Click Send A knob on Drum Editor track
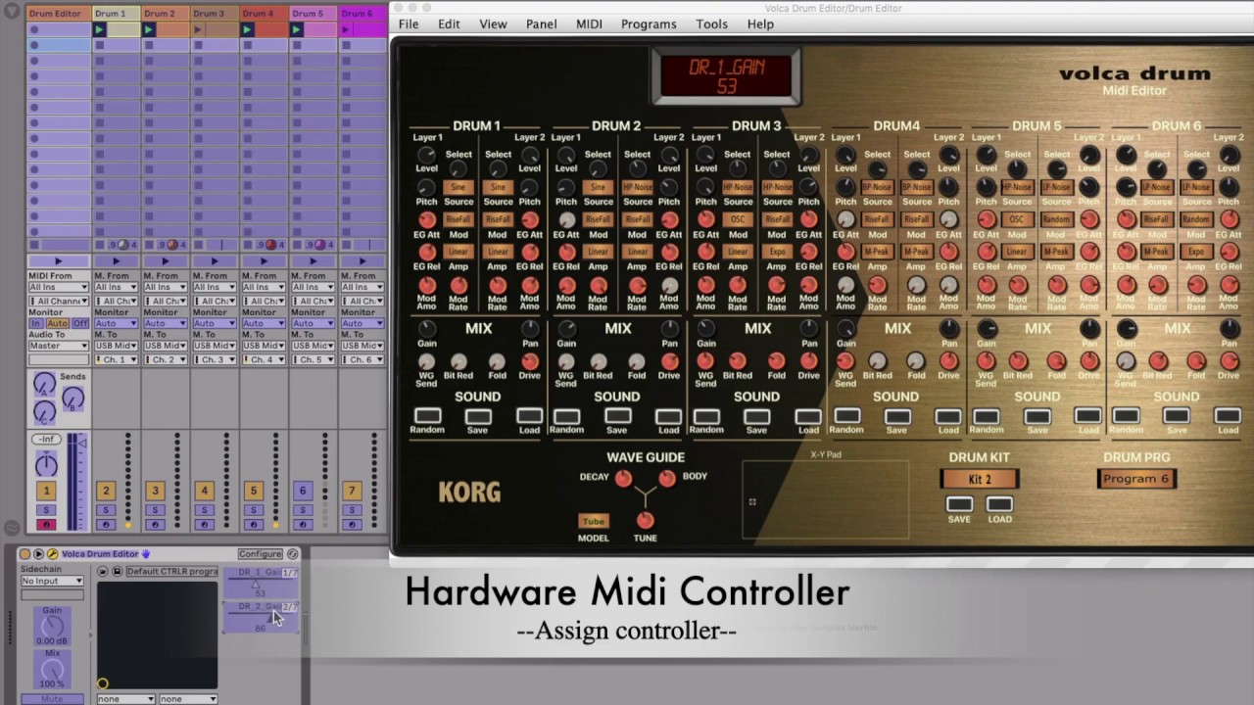1254x705 pixels. pyautogui.click(x=44, y=384)
